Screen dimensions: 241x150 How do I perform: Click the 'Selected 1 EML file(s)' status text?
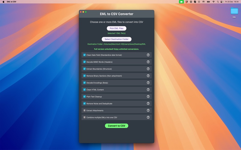pos(117,33)
